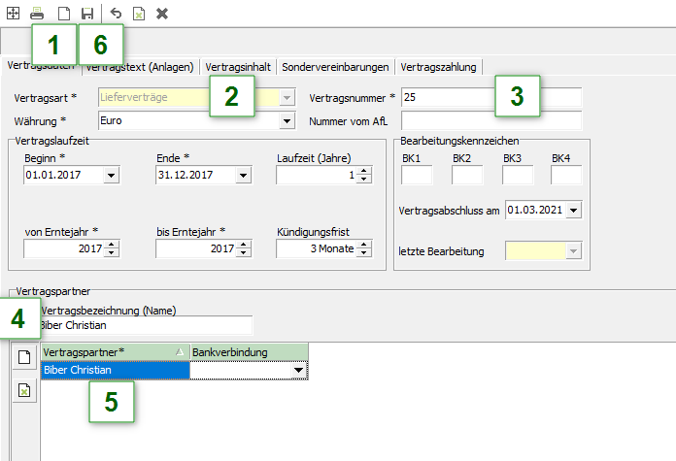Expand the Beginn date picker
676x461 pixels.
[111, 176]
